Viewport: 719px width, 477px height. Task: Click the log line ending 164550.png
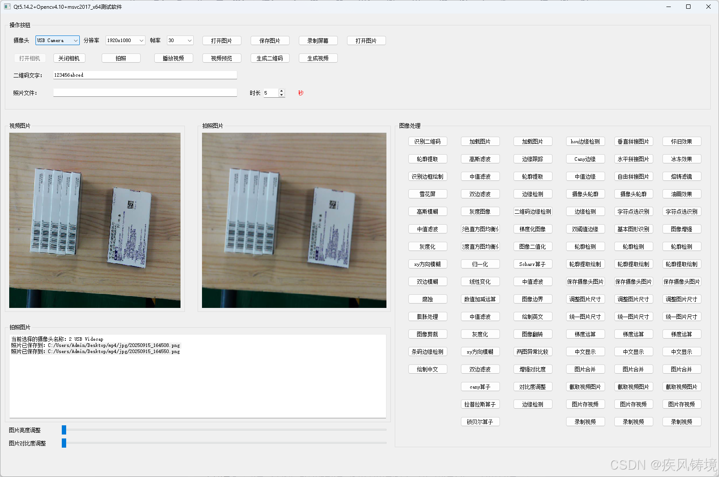pos(96,351)
